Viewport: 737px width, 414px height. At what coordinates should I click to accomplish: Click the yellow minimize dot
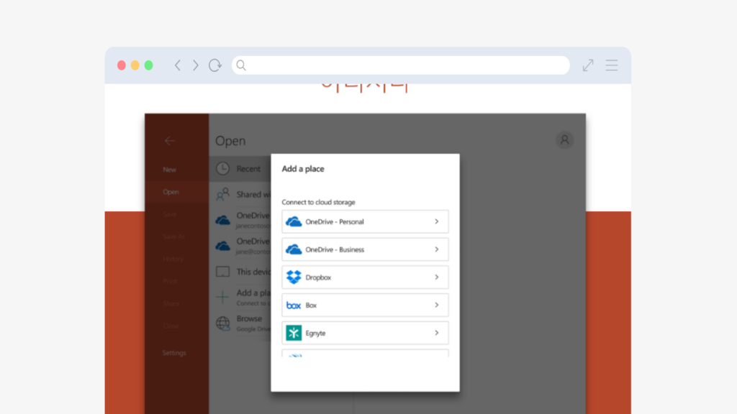click(135, 65)
